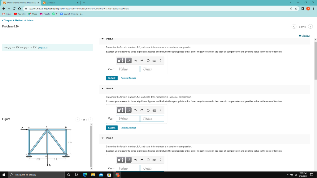Open templates tool in Part A toolbar
317x178 pixels.
pyautogui.click(x=121, y=61)
